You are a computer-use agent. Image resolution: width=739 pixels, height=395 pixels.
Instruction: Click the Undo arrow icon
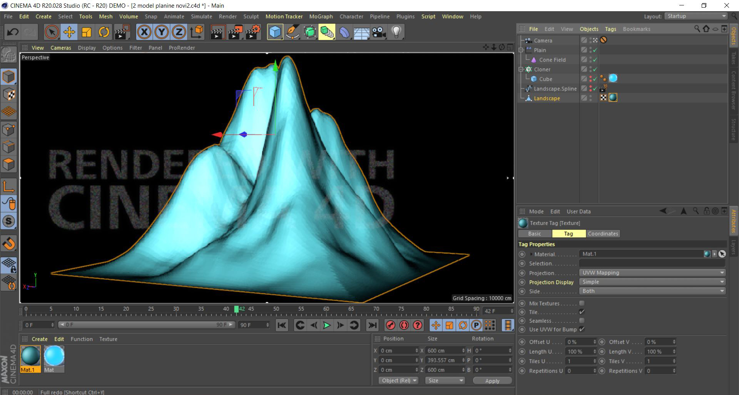pos(12,32)
